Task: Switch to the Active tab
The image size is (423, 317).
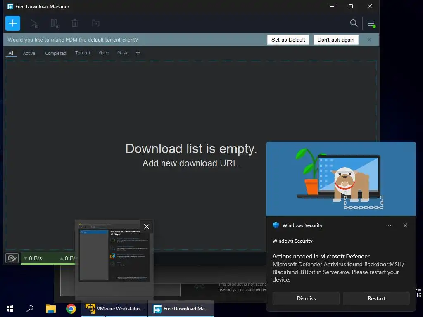Action: [x=29, y=53]
